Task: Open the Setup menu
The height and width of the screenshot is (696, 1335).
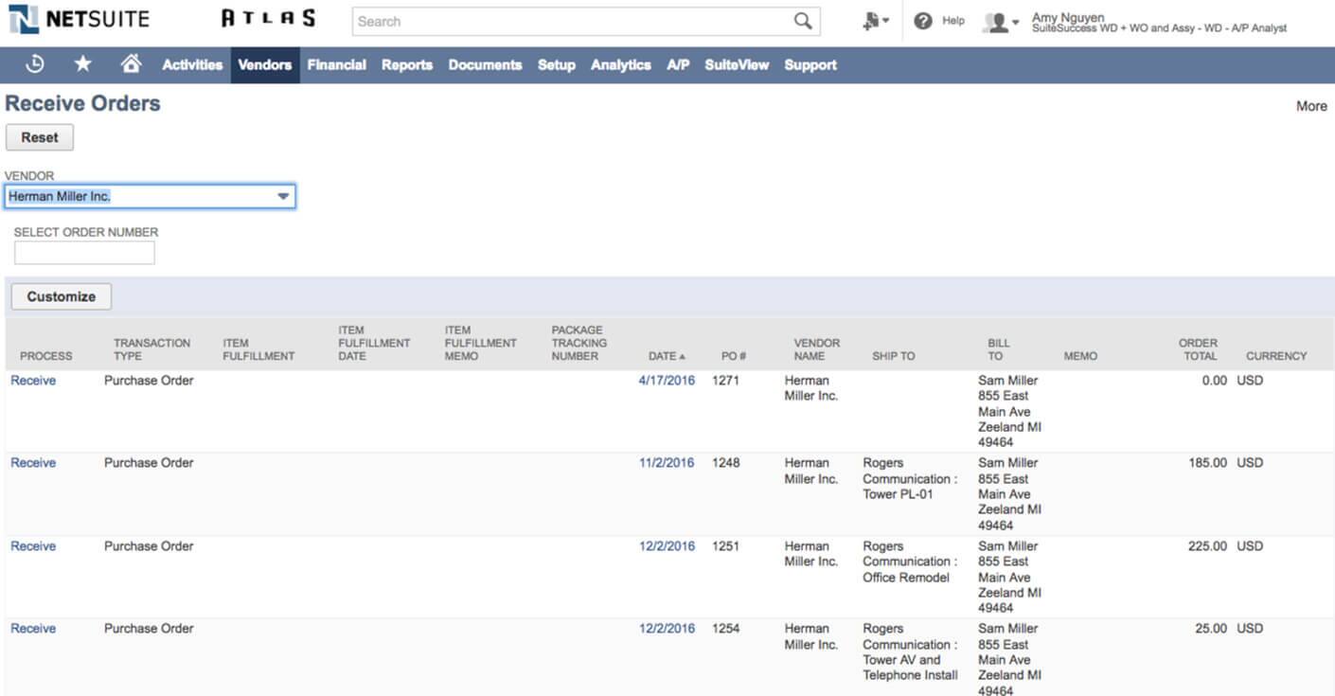Action: [557, 64]
